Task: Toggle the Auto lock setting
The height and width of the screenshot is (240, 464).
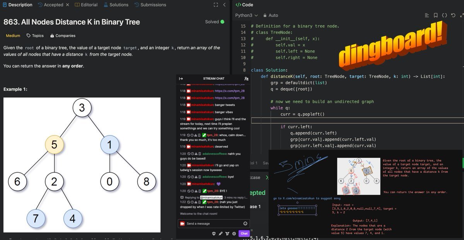Action: click(270, 15)
